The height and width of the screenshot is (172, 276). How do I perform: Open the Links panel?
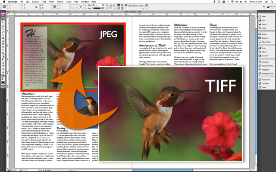pos(262,28)
